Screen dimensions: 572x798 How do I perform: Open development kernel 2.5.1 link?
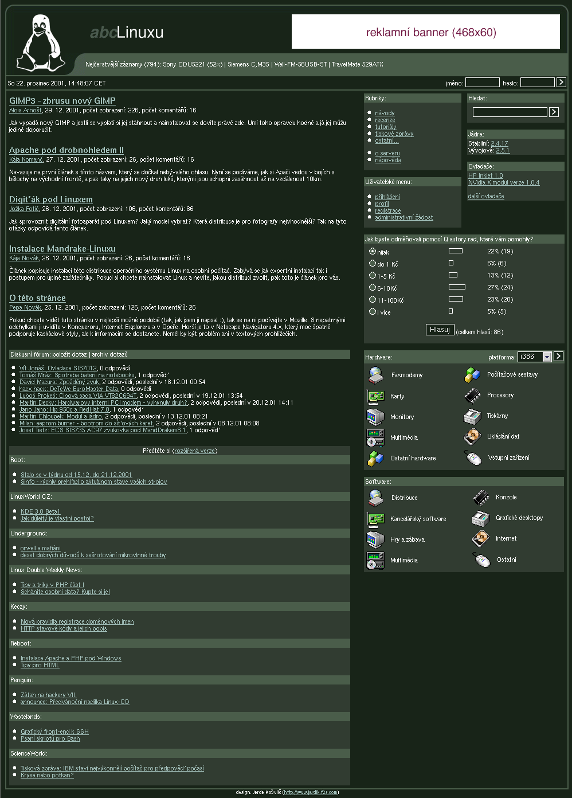click(x=503, y=150)
